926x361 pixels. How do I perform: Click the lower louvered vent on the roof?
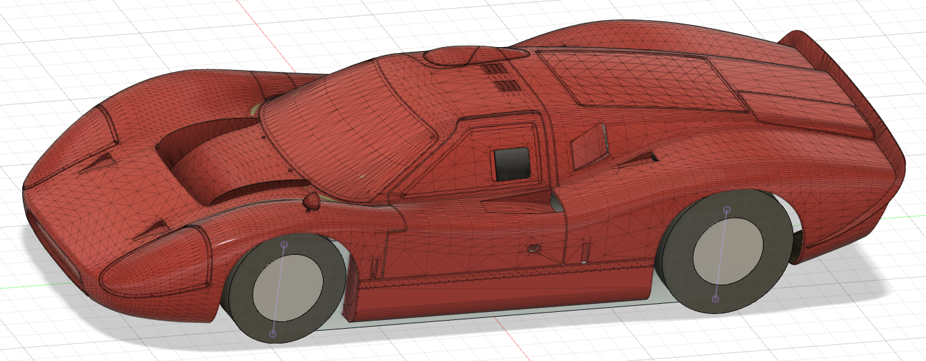(x=507, y=85)
